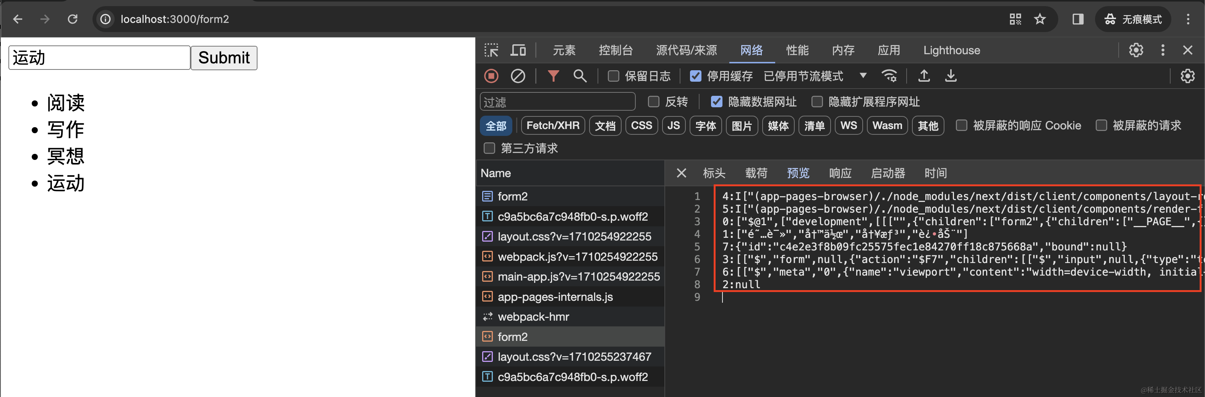Open the 响应 response sub-tab
This screenshot has width=1205, height=397.
(x=840, y=173)
